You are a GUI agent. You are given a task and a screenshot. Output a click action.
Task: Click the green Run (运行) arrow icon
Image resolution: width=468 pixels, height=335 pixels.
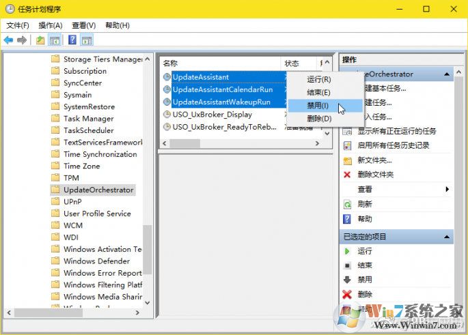(347, 251)
